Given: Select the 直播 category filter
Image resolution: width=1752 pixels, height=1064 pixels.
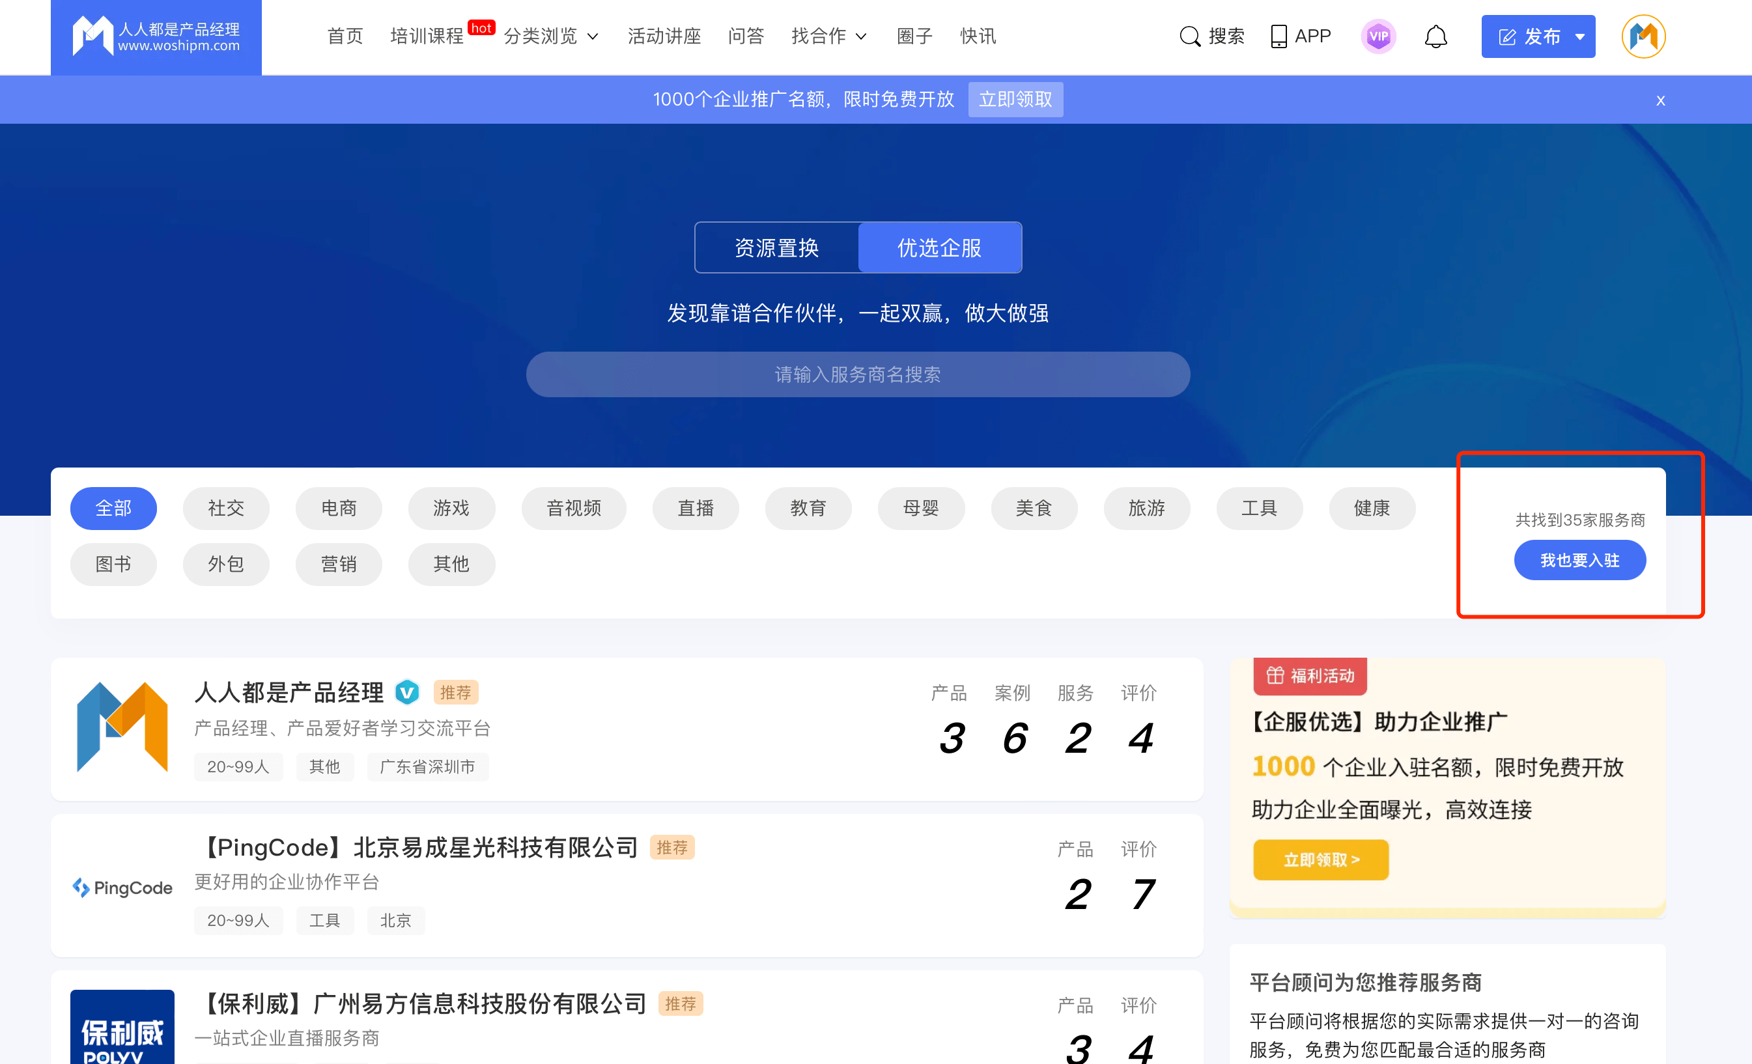Looking at the screenshot, I should point(696,508).
